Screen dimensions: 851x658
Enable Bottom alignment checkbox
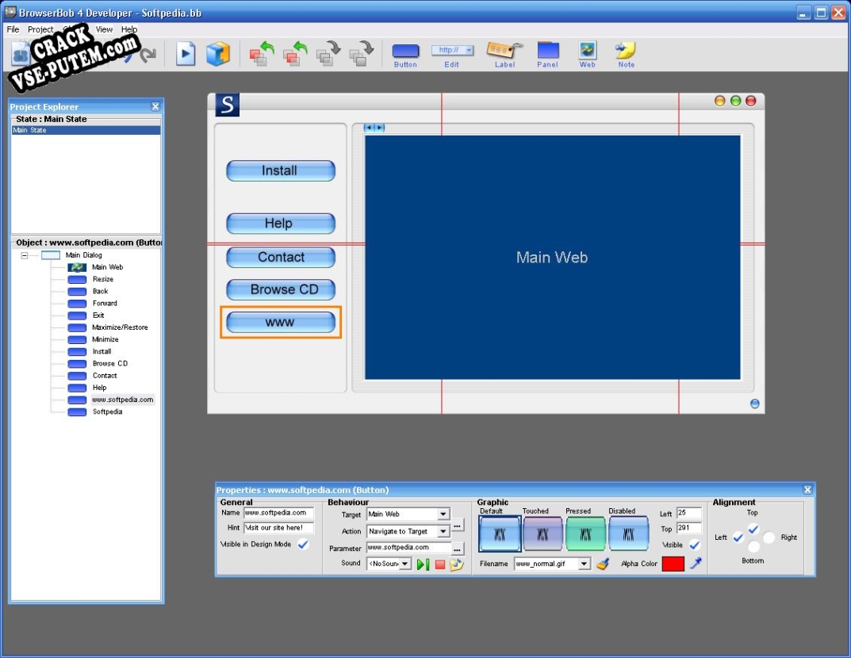[x=753, y=547]
